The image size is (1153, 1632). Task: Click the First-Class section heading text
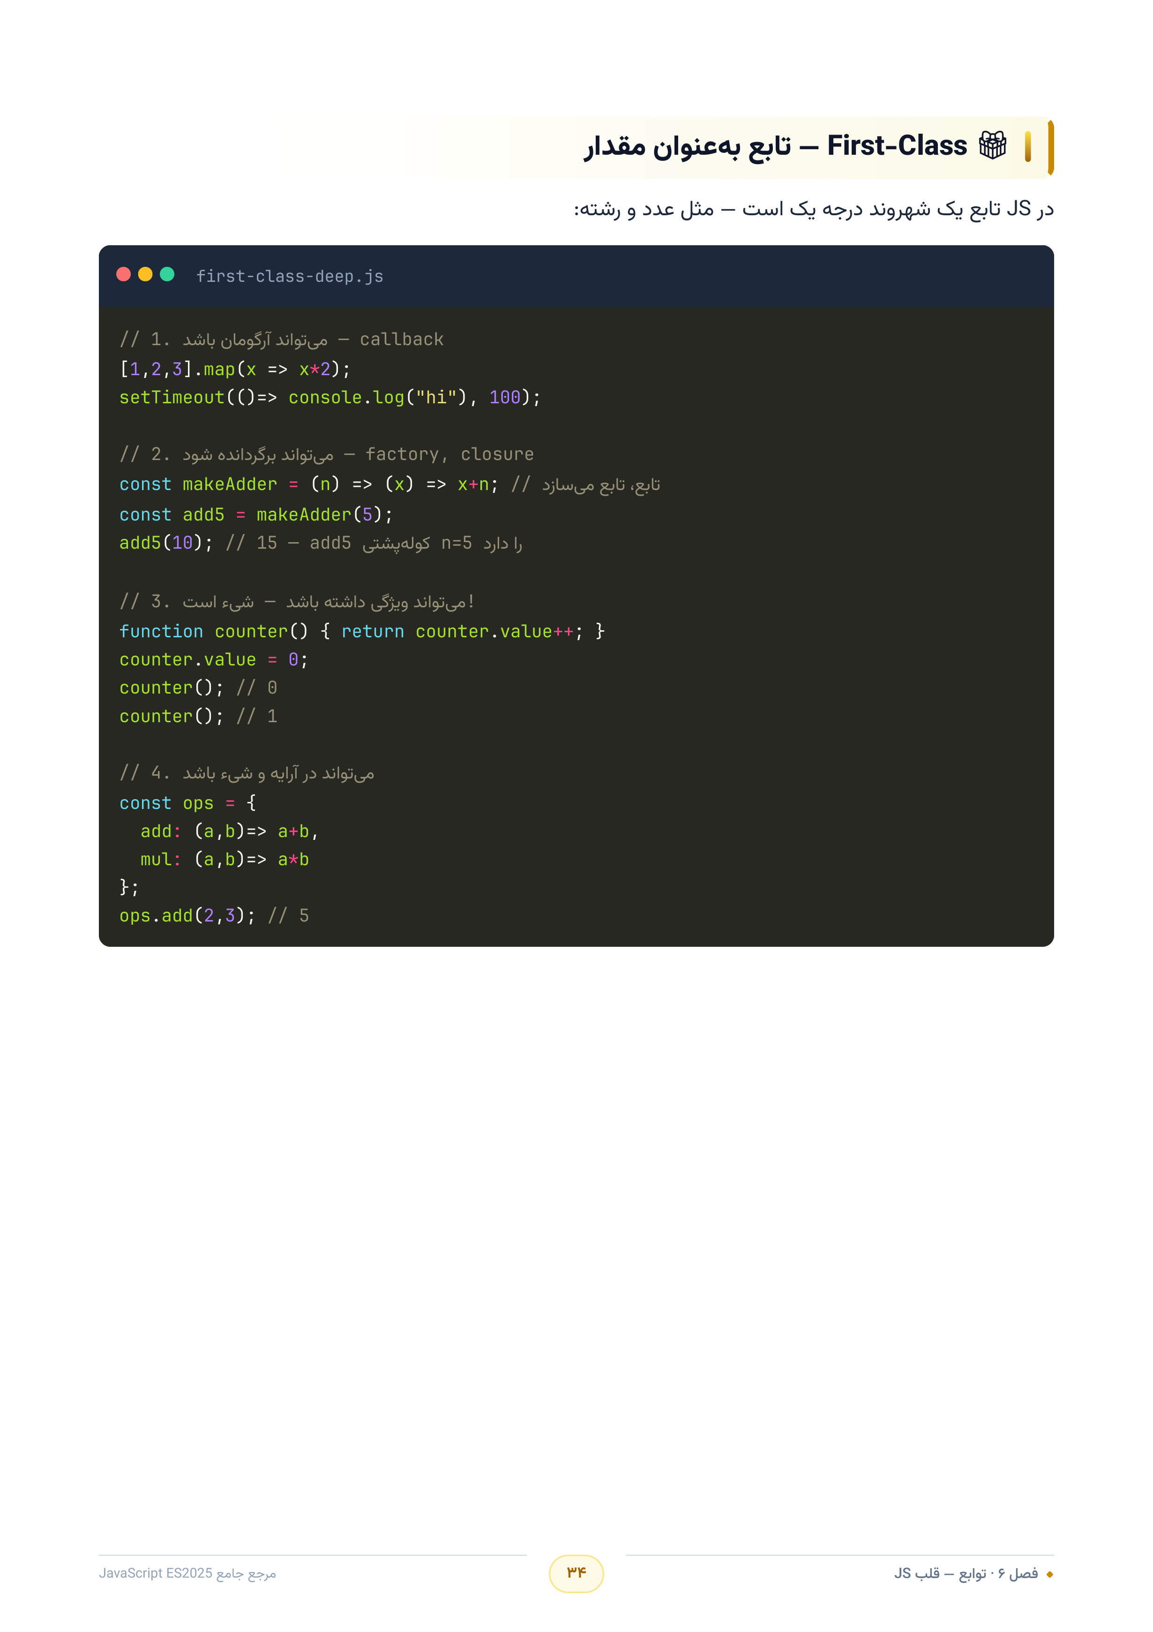pyautogui.click(x=775, y=146)
